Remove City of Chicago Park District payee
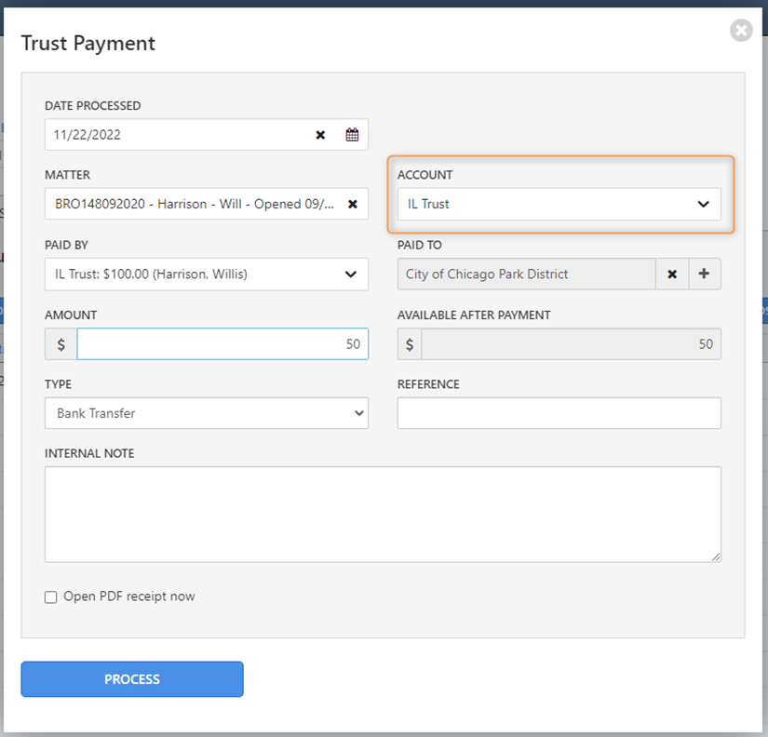The height and width of the screenshot is (737, 768). click(672, 274)
